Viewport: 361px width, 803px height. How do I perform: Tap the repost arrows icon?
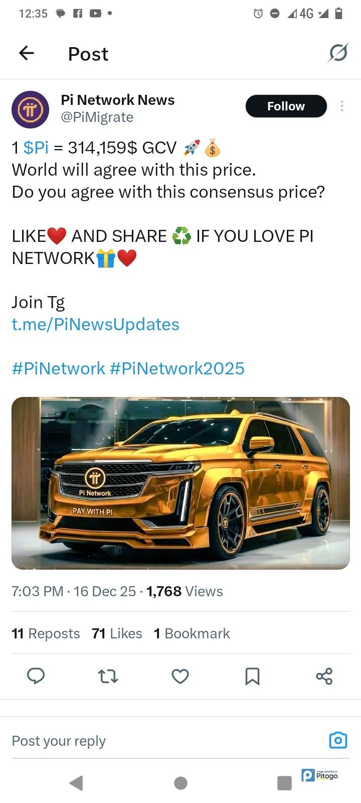coord(108,677)
